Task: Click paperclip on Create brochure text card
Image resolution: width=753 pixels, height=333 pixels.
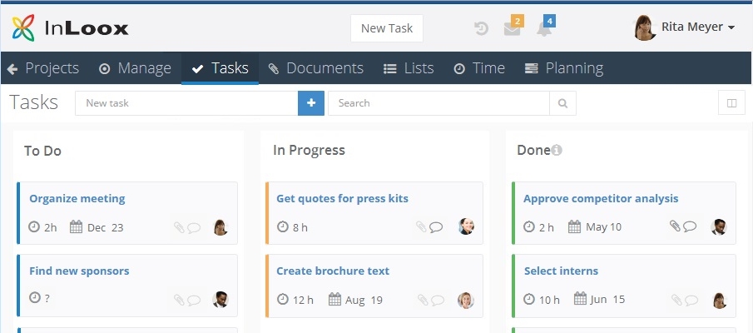Action: (x=423, y=300)
